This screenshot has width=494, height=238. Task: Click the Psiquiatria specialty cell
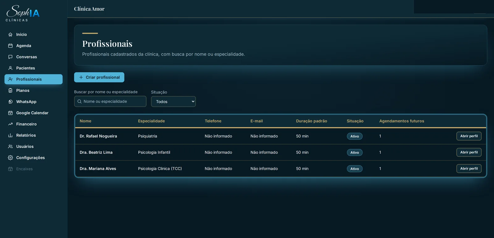click(x=148, y=136)
